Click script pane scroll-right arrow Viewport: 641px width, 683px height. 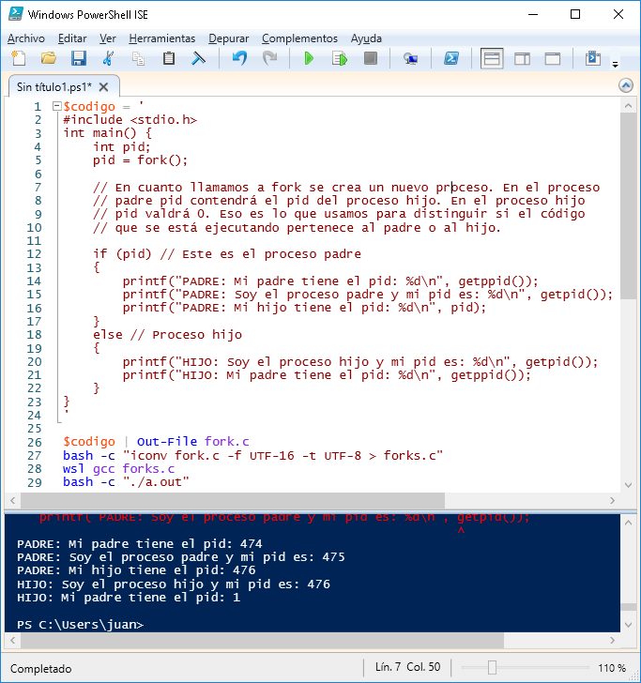click(x=612, y=500)
